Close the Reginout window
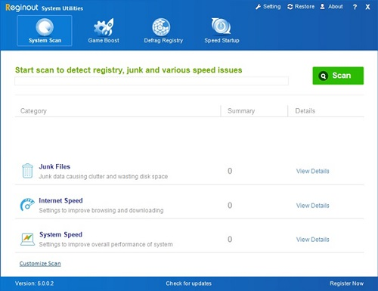The image size is (378, 291). (x=367, y=7)
